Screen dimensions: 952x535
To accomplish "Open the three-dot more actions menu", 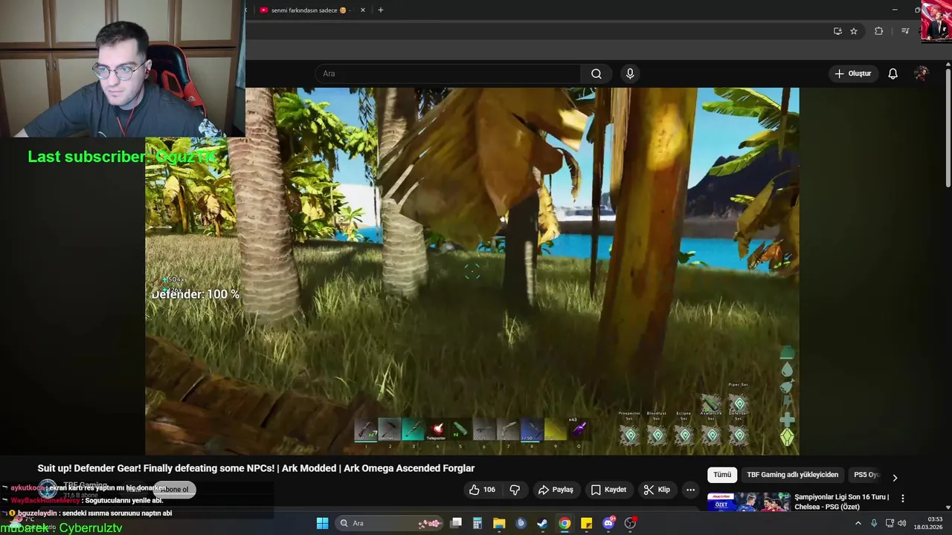I will pos(690,490).
